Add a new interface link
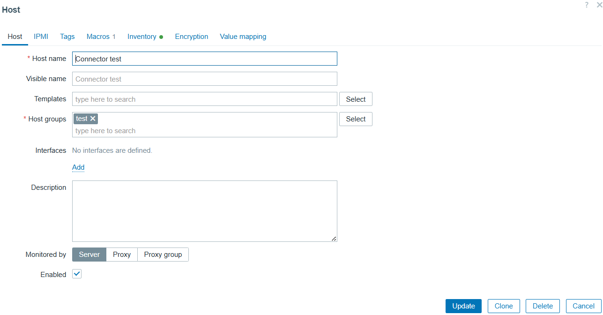This screenshot has height=315, width=603. (x=78, y=167)
